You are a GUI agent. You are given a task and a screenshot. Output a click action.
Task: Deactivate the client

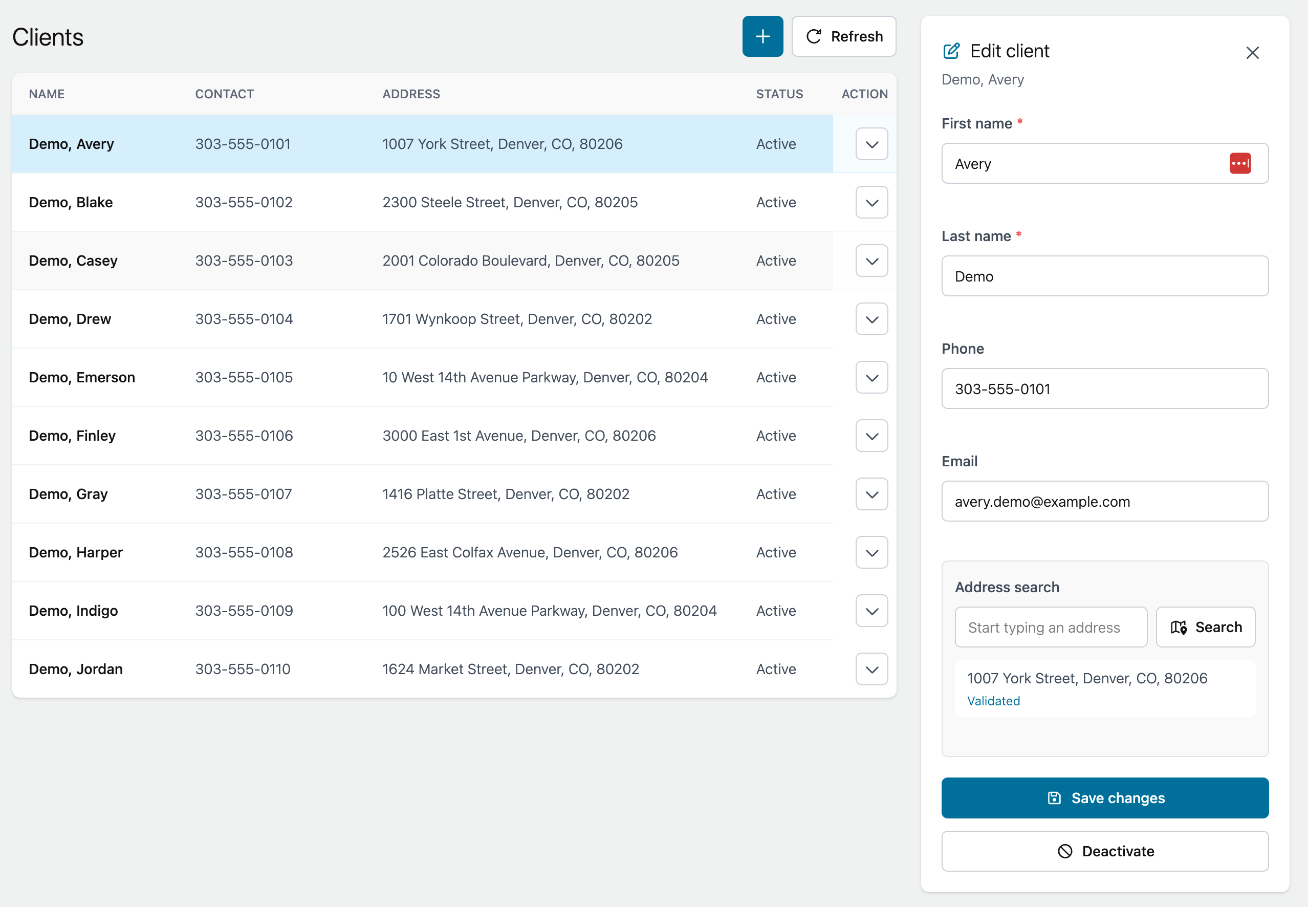pos(1104,851)
